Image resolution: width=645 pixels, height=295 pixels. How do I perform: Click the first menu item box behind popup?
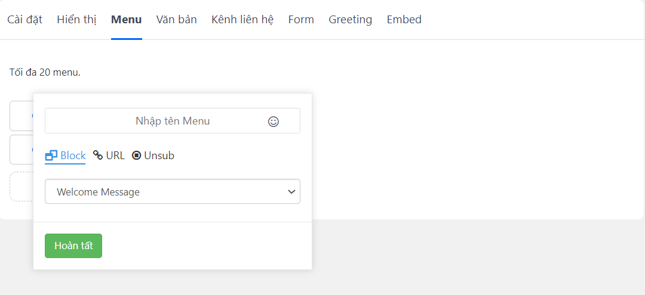point(21,116)
